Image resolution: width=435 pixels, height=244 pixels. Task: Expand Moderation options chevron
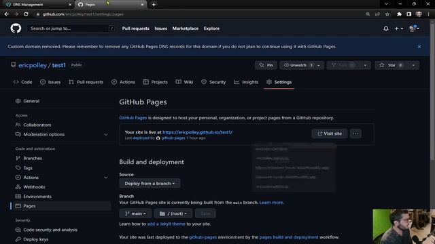coord(106,134)
